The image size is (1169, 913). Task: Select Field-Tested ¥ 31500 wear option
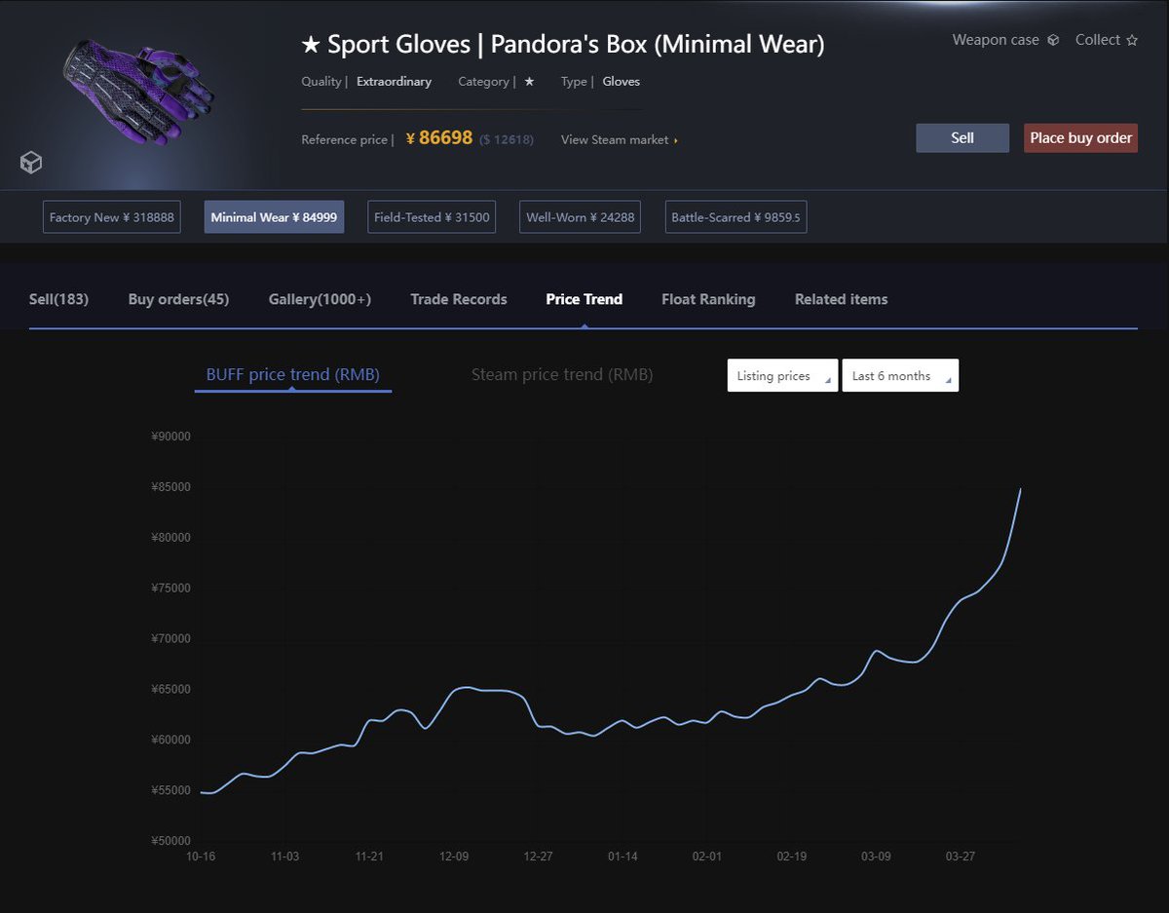tap(432, 217)
